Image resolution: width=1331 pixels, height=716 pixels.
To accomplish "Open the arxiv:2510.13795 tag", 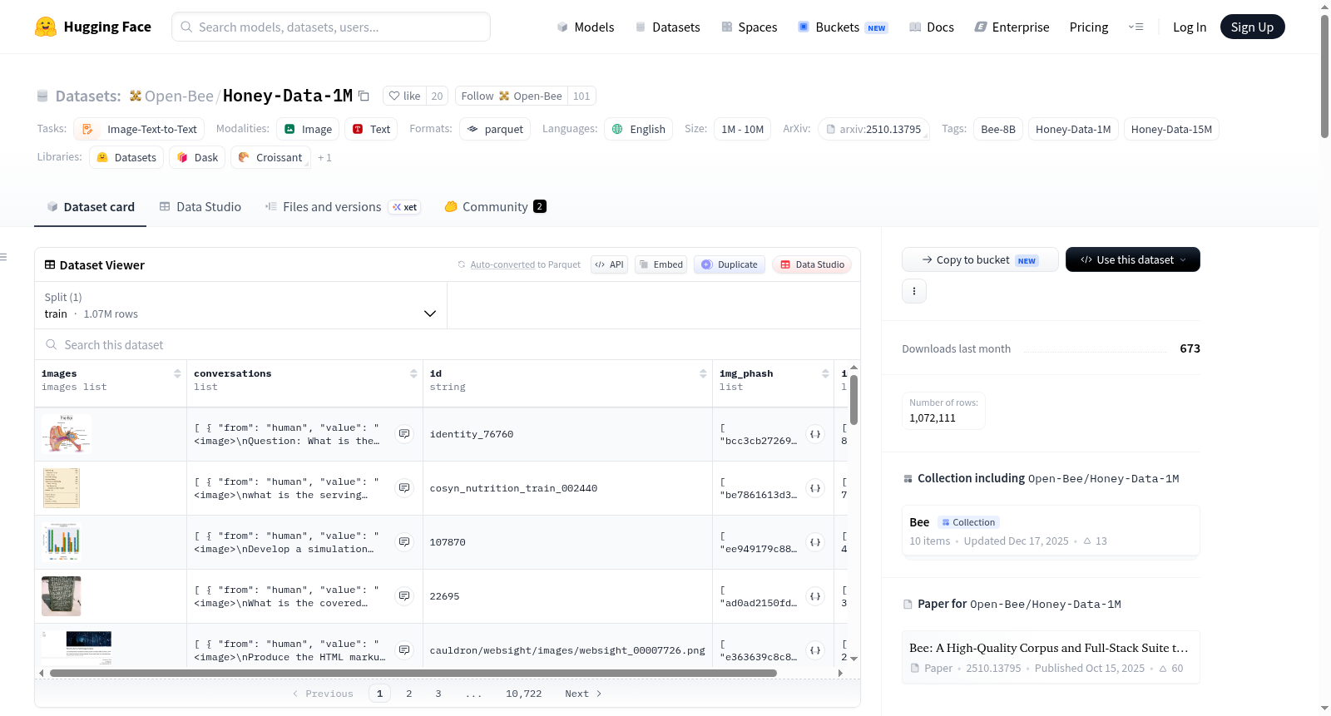I will 873,129.
